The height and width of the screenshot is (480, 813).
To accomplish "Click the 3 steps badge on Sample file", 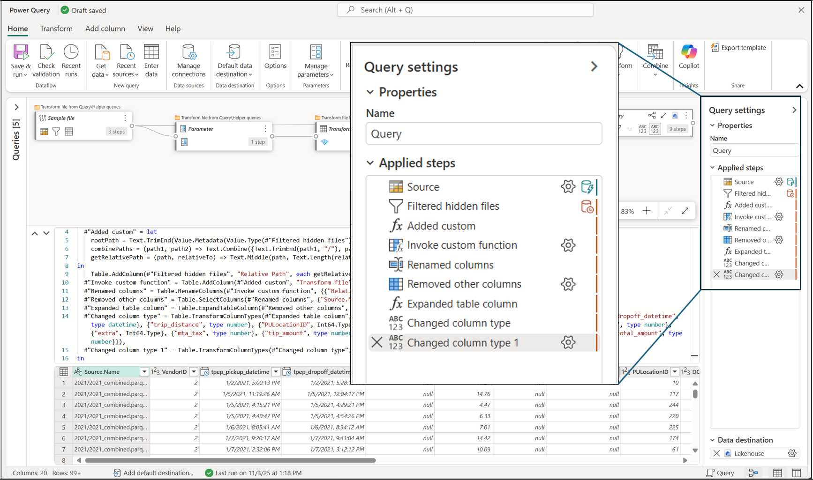I will click(x=116, y=132).
